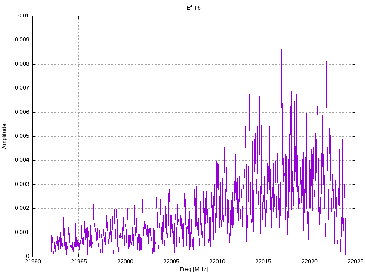Click y-axis tick label 0.008
This screenshot has width=365, height=274.
point(22,64)
